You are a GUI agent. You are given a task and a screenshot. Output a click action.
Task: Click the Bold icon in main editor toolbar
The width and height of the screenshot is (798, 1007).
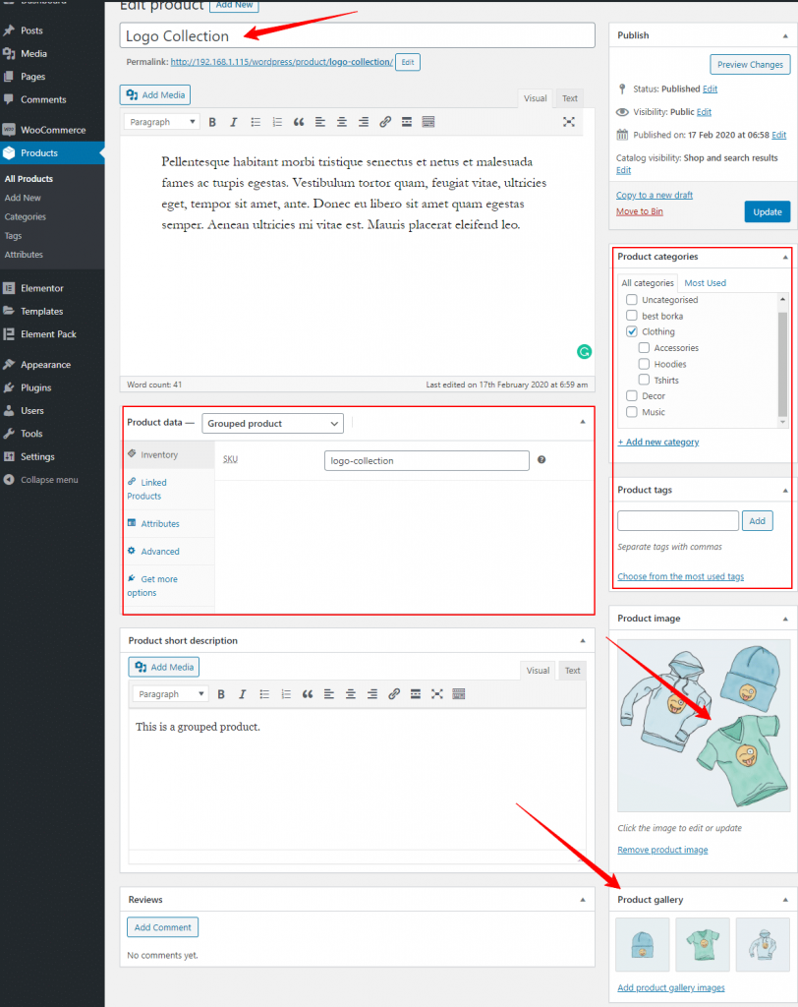[212, 122]
